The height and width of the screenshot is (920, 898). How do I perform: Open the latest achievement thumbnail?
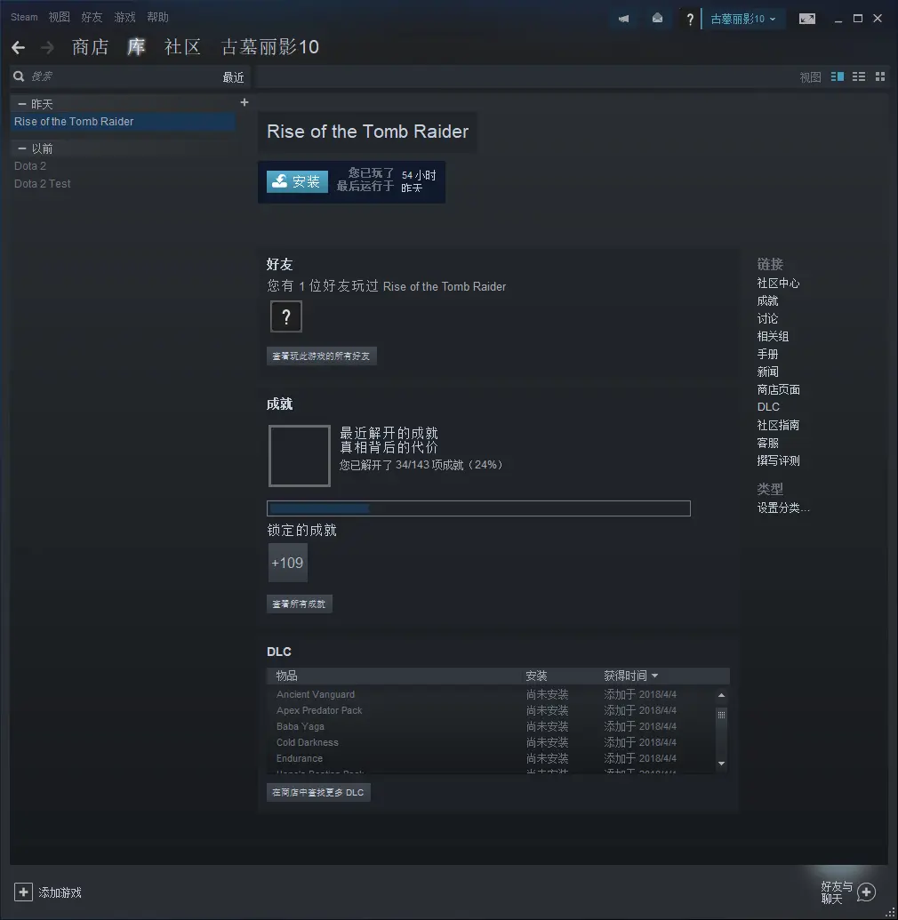click(x=300, y=456)
